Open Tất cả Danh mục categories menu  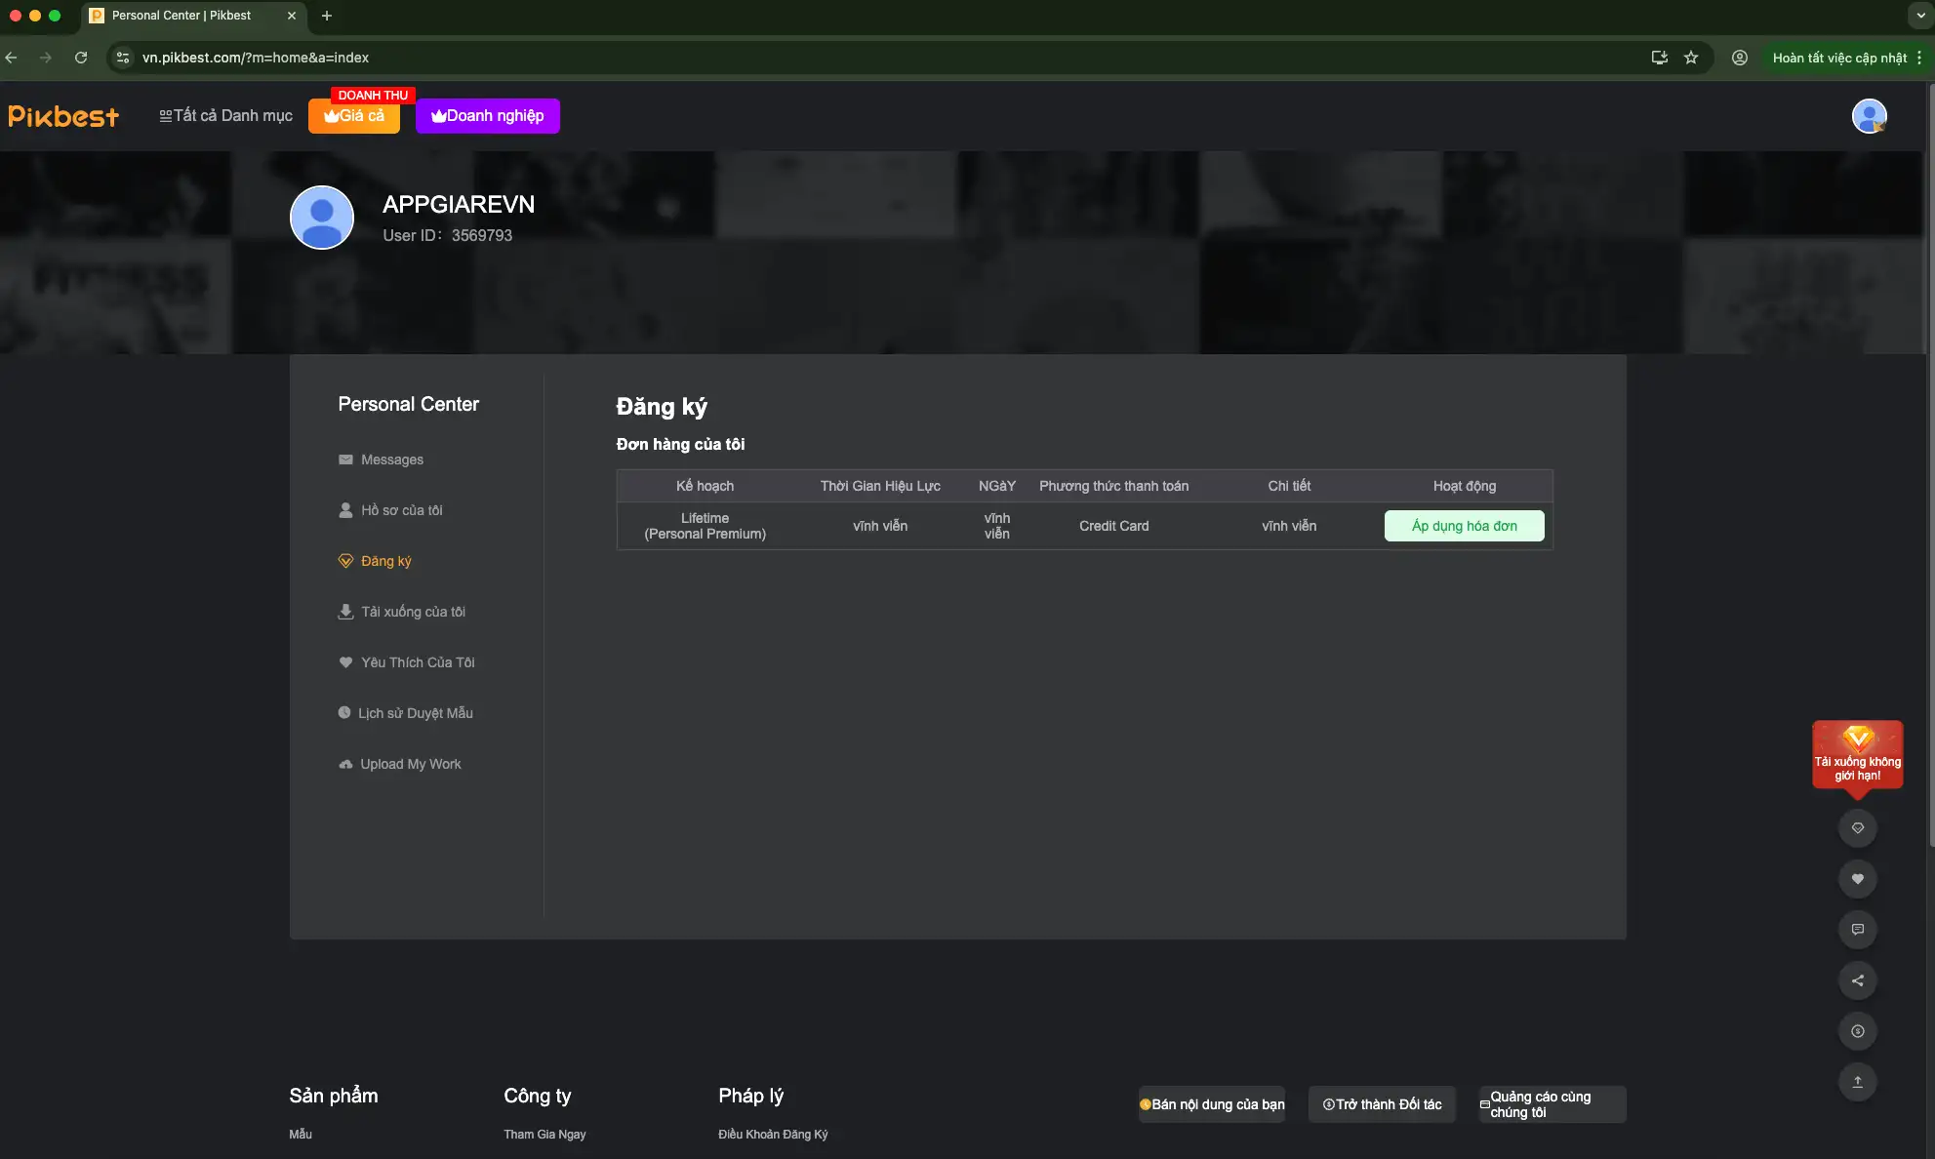pyautogui.click(x=225, y=116)
